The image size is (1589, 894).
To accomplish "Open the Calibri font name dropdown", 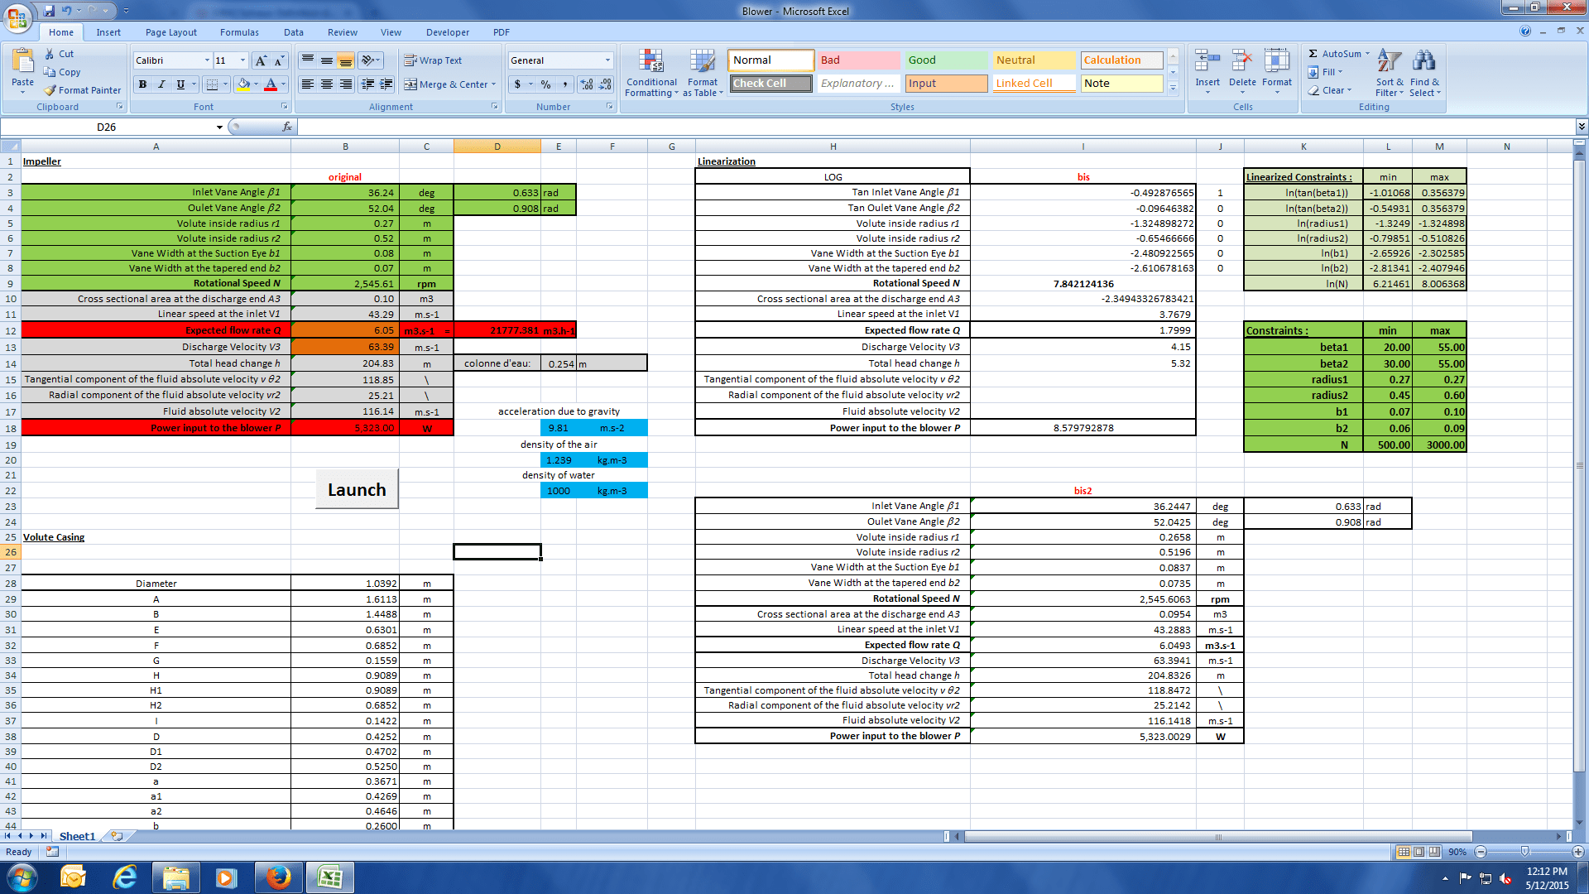I will (207, 60).
